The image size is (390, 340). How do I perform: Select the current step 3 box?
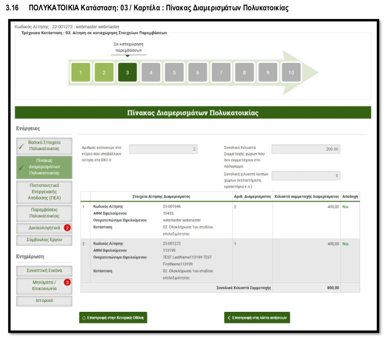point(127,72)
